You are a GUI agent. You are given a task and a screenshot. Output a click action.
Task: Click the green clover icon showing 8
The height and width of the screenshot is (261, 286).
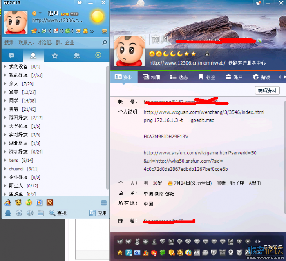tap(68, 31)
